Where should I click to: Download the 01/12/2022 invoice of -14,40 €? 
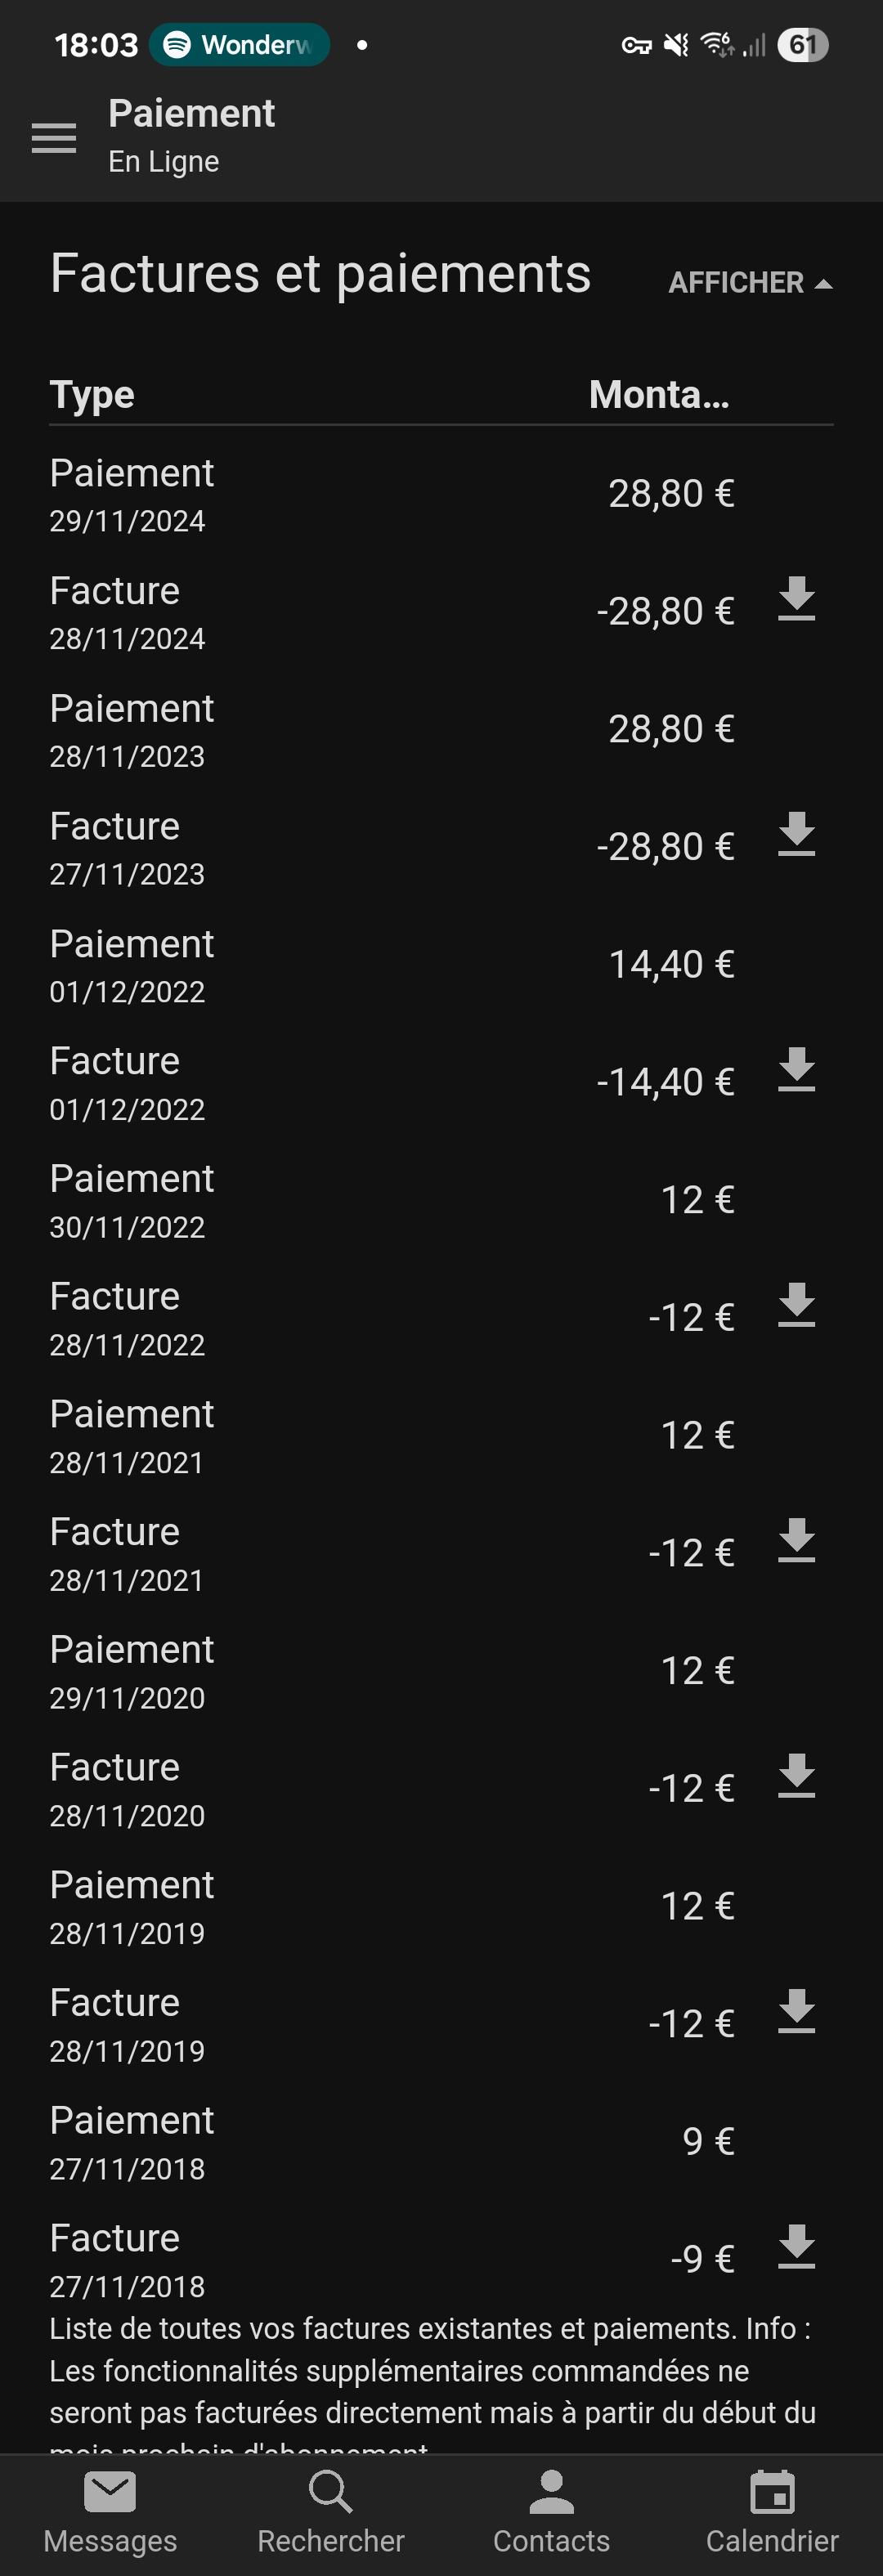tap(796, 1070)
